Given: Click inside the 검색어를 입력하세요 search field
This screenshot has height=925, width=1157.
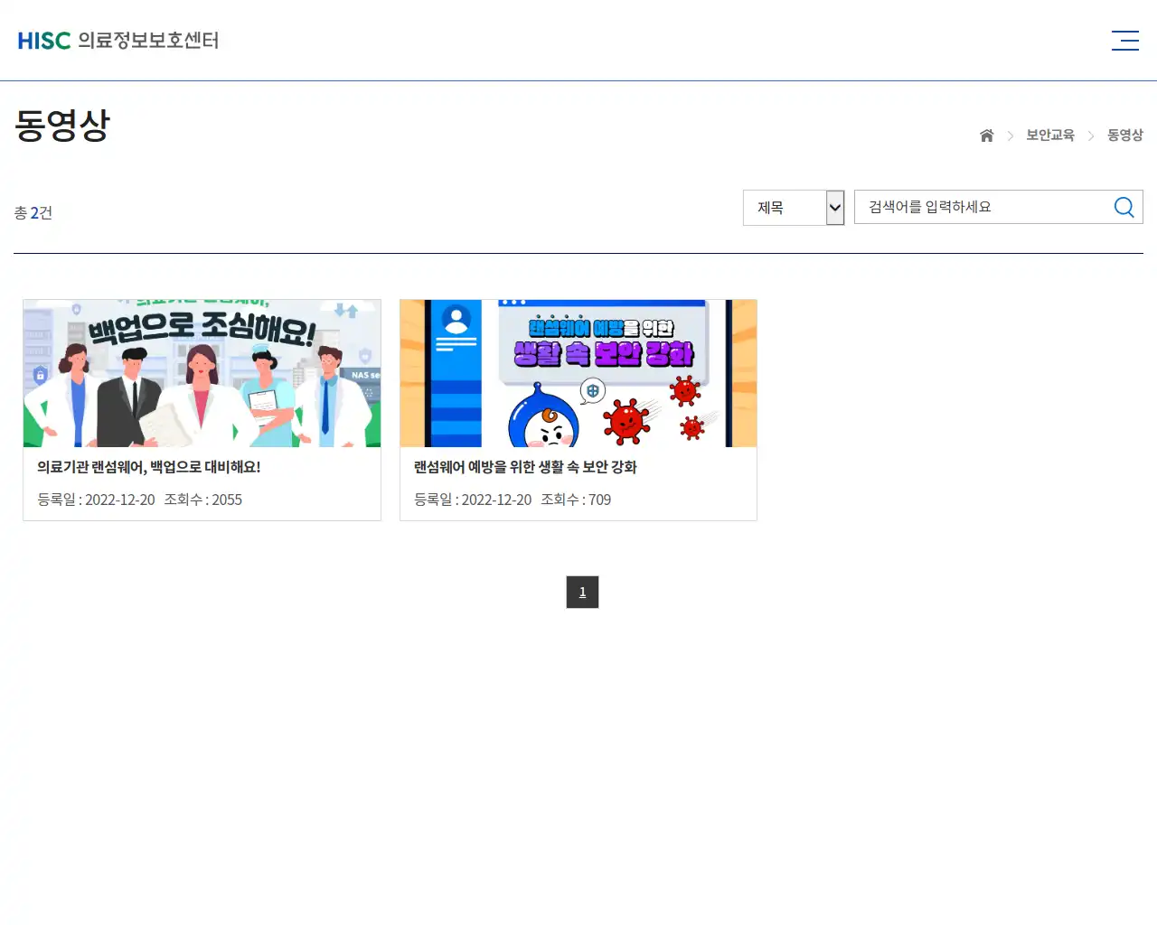Looking at the screenshot, I should (976, 207).
